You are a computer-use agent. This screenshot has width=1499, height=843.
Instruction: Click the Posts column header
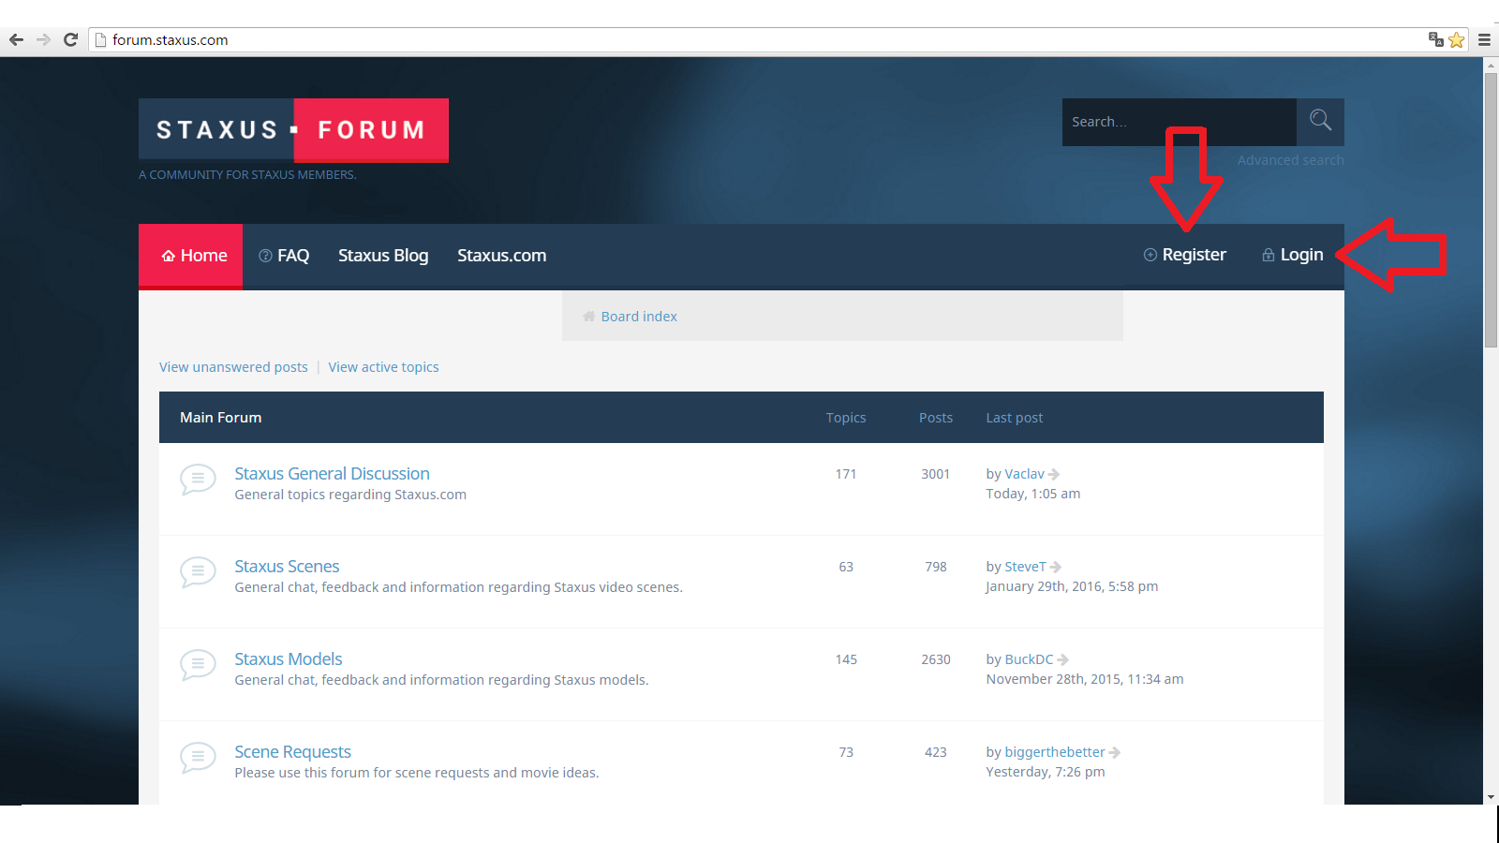click(x=936, y=418)
